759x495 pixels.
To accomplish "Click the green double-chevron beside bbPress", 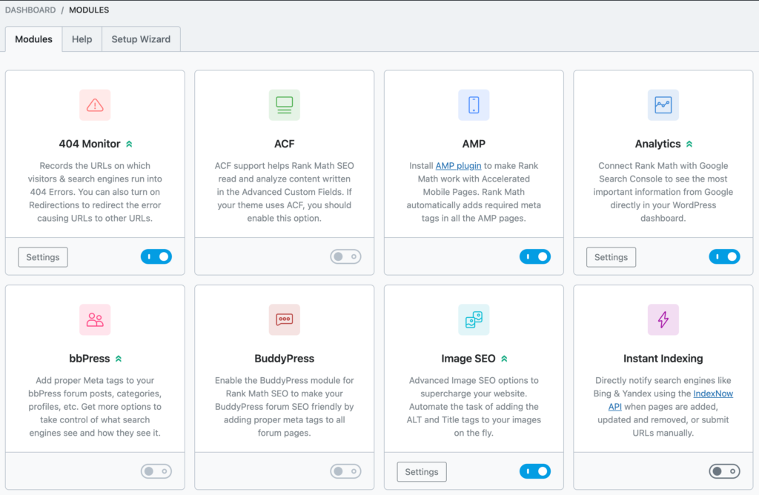I will tap(119, 359).
